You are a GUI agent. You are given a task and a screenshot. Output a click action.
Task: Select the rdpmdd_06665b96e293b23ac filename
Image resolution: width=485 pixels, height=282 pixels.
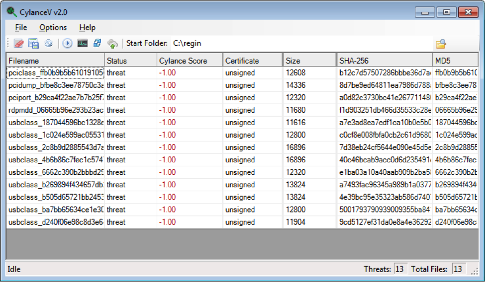(56, 110)
